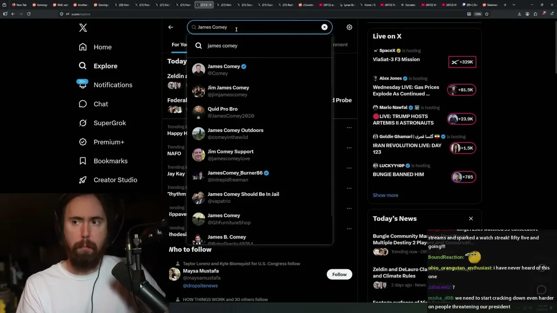Click the site info shield icon in address bar
Viewport: 557px width, 313px height.
coord(62,14)
